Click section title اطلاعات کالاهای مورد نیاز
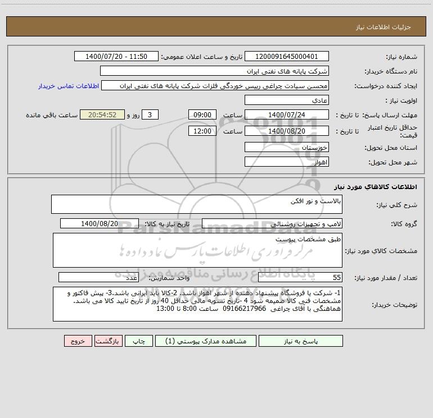This screenshot has width=433, height=418. pos(376,187)
